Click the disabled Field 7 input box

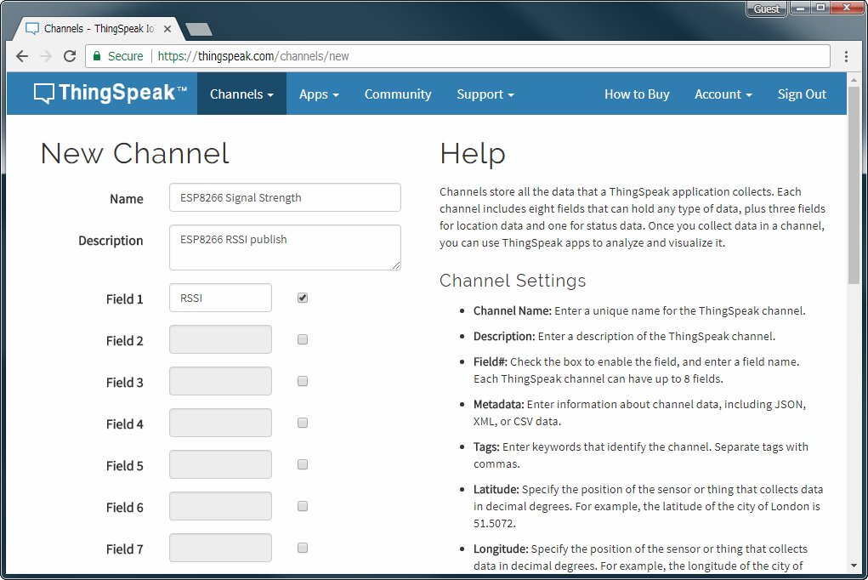[220, 548]
